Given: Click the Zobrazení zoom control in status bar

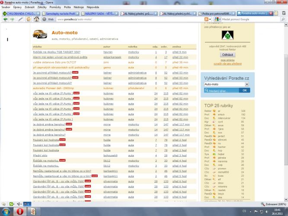Looking at the screenshot, I should [x=273, y=204].
